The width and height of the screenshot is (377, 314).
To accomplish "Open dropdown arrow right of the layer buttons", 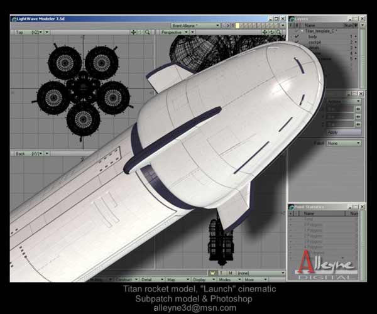I will [x=283, y=26].
